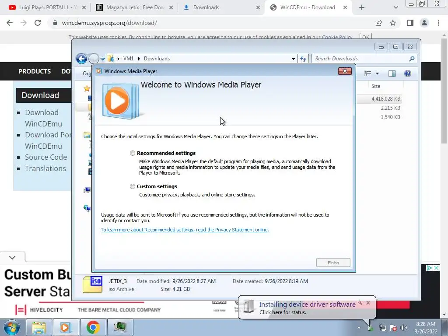Open the Translations link
448x336 pixels.
45,168
